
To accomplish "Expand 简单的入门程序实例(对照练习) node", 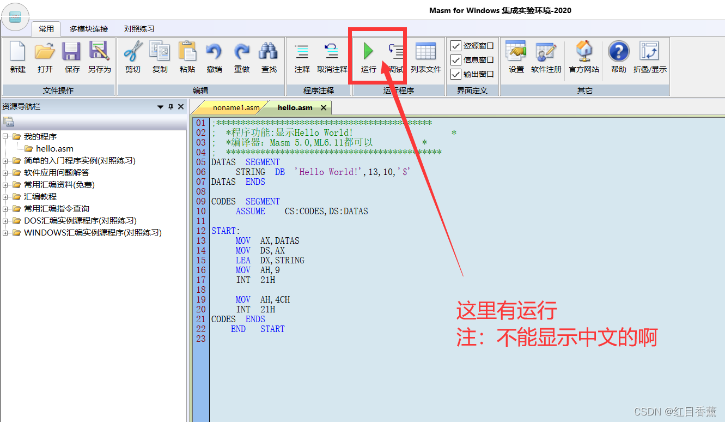I will pyautogui.click(x=5, y=160).
